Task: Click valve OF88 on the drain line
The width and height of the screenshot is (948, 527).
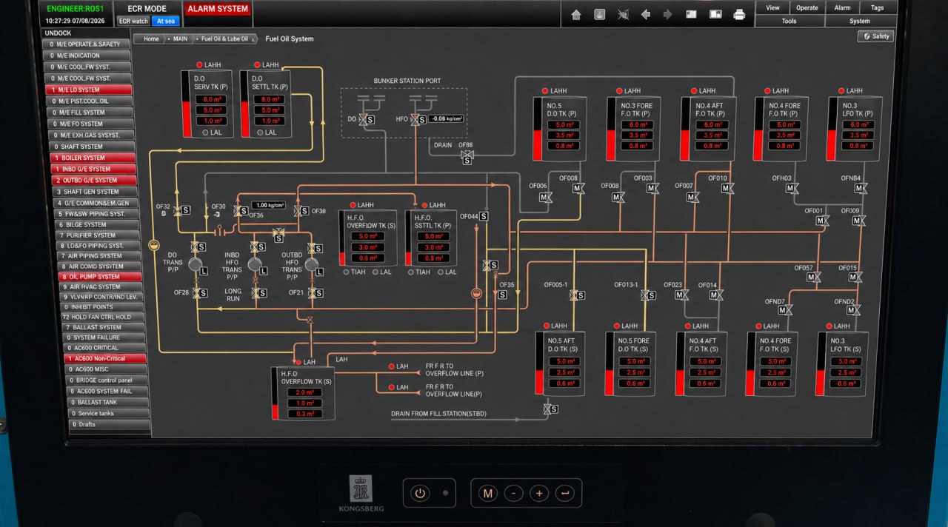Action: (467, 155)
